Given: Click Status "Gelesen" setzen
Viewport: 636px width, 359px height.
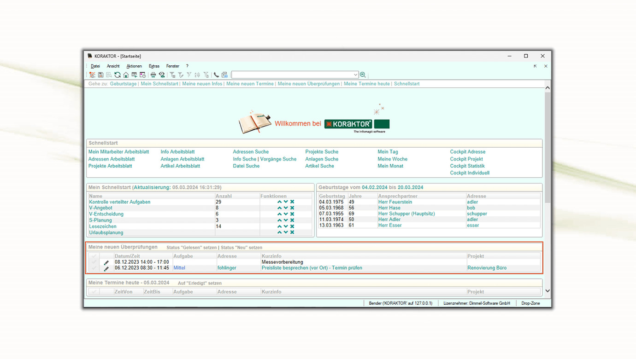Looking at the screenshot, I should [191, 248].
